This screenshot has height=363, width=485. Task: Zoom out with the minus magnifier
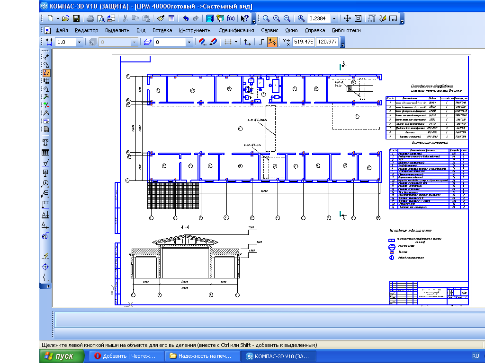287,18
